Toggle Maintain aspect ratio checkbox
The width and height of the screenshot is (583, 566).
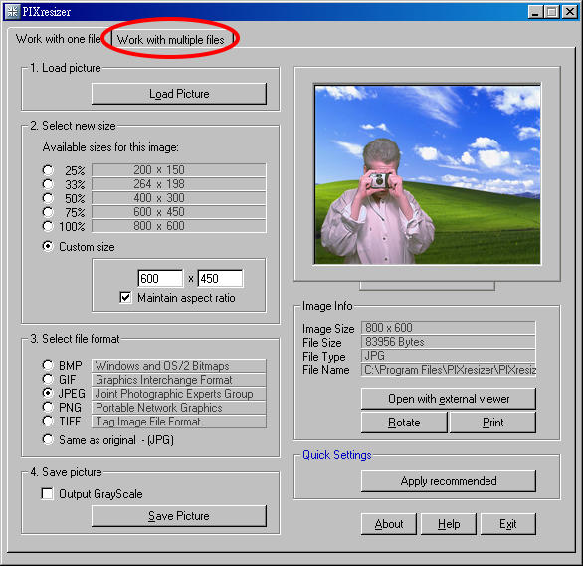click(x=125, y=298)
